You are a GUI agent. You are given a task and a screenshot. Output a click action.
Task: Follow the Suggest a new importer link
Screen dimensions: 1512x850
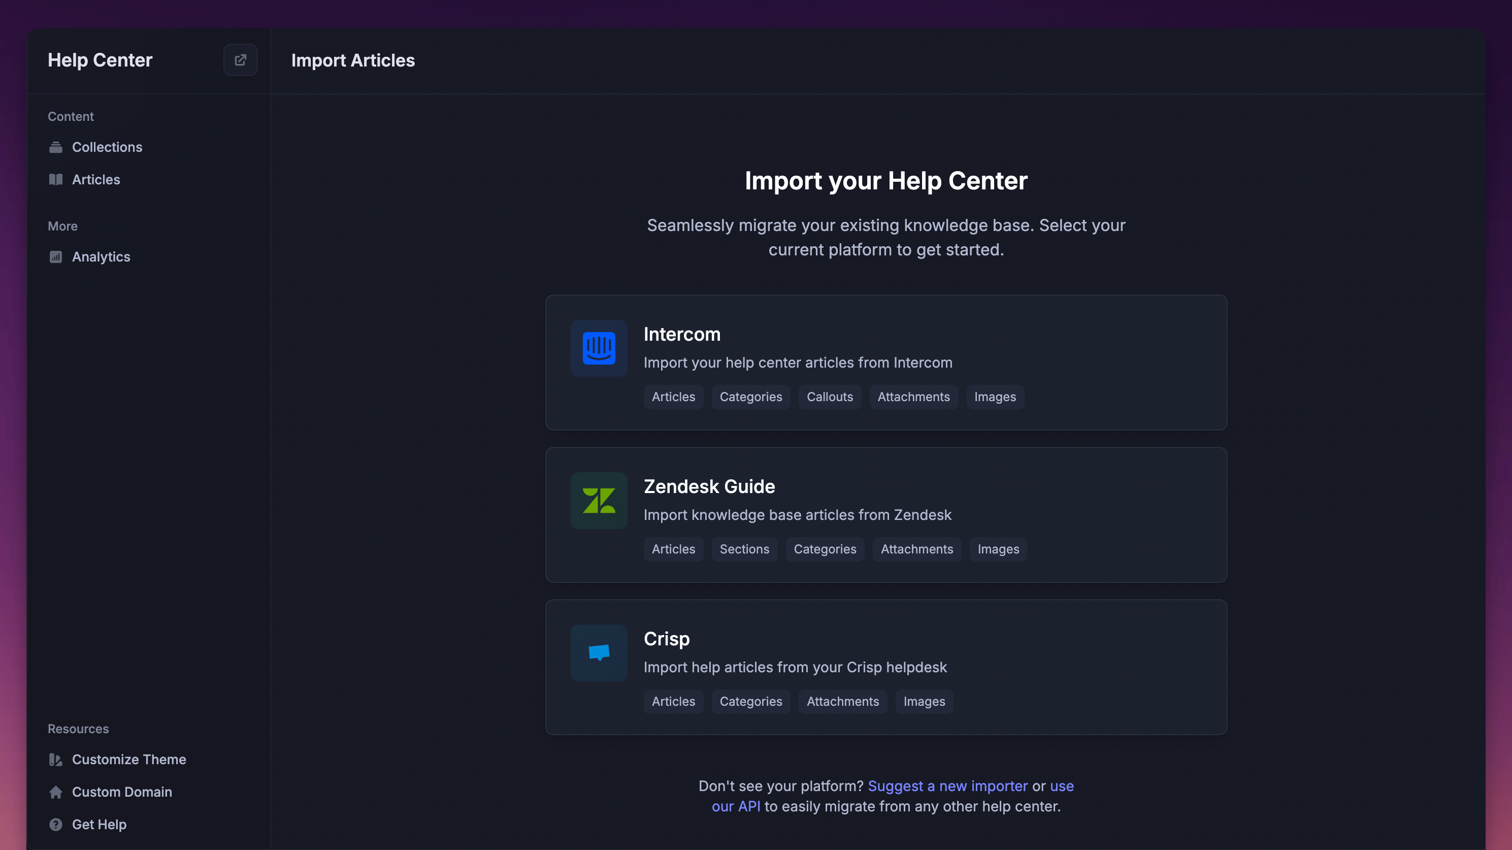point(947,786)
